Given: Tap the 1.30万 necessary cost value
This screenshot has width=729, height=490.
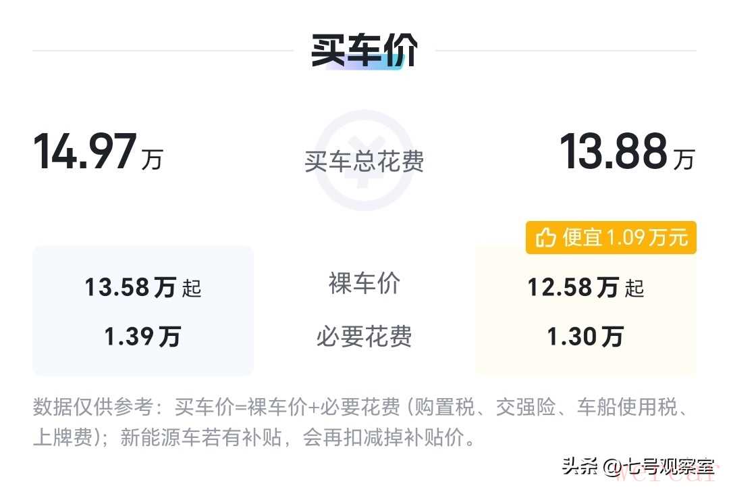Looking at the screenshot, I should [x=585, y=337].
